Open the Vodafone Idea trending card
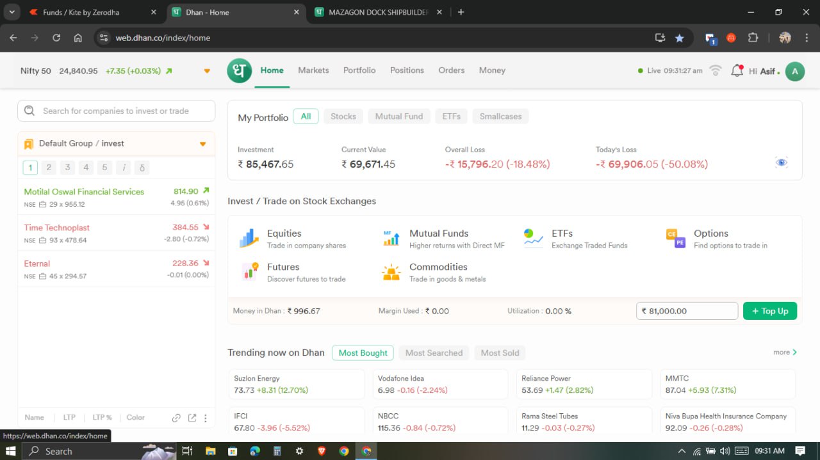The height and width of the screenshot is (460, 820). click(x=440, y=385)
